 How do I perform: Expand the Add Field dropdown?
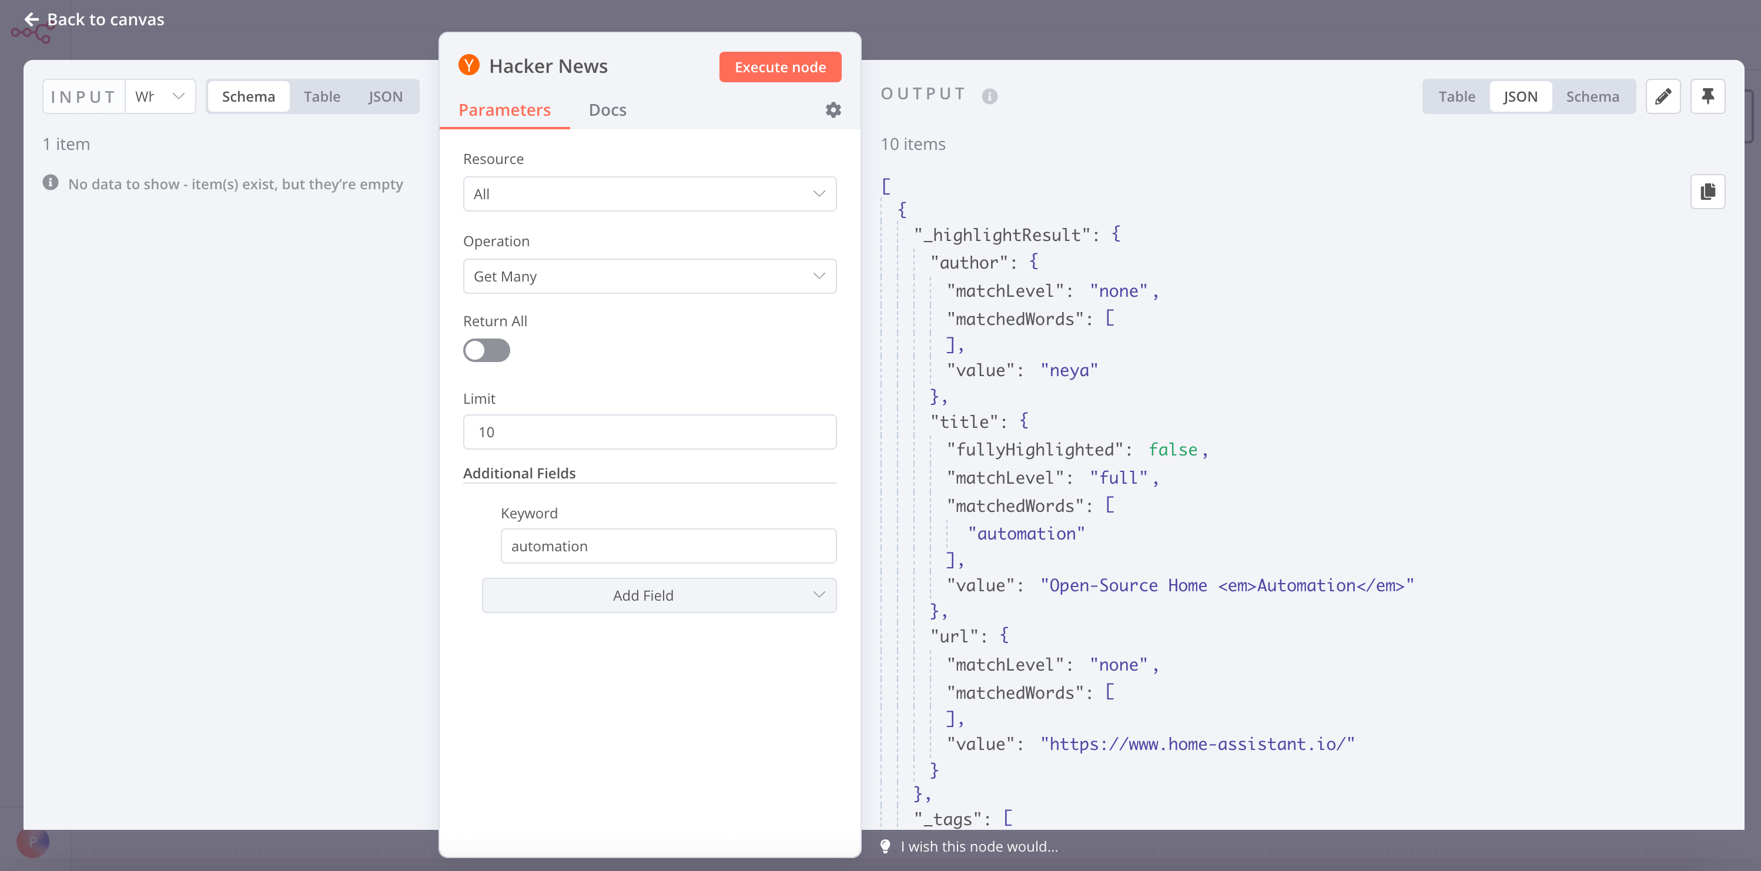(x=658, y=595)
